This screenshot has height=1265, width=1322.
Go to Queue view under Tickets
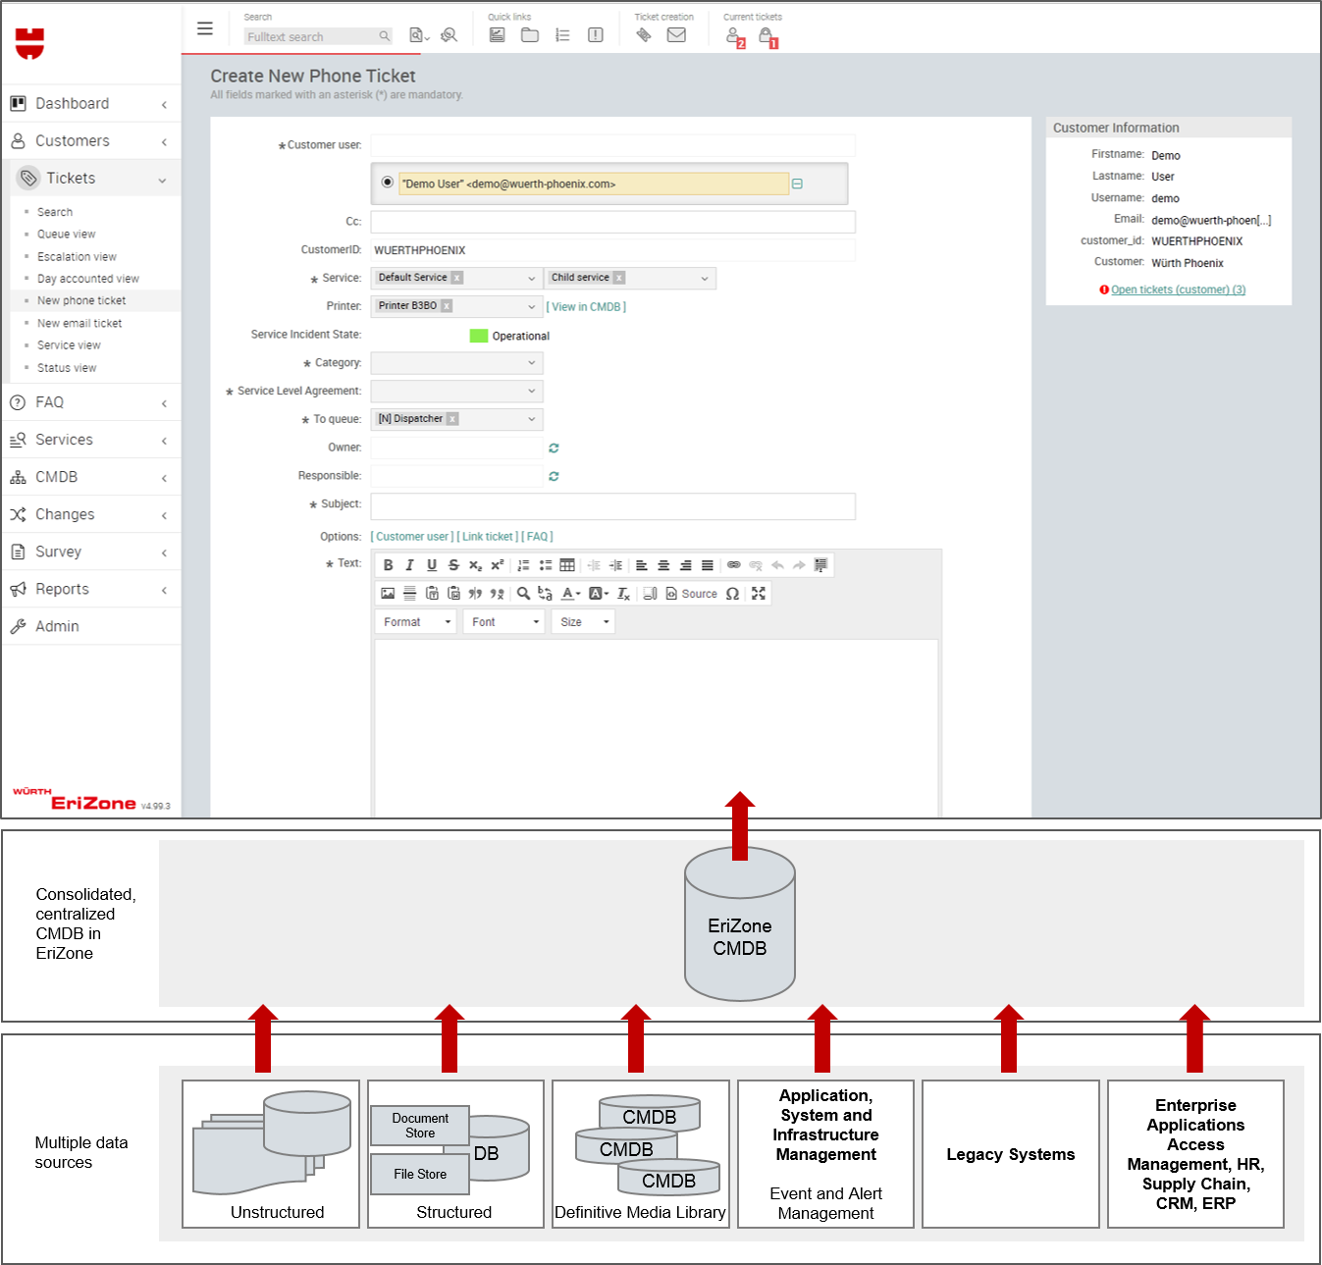67,235
